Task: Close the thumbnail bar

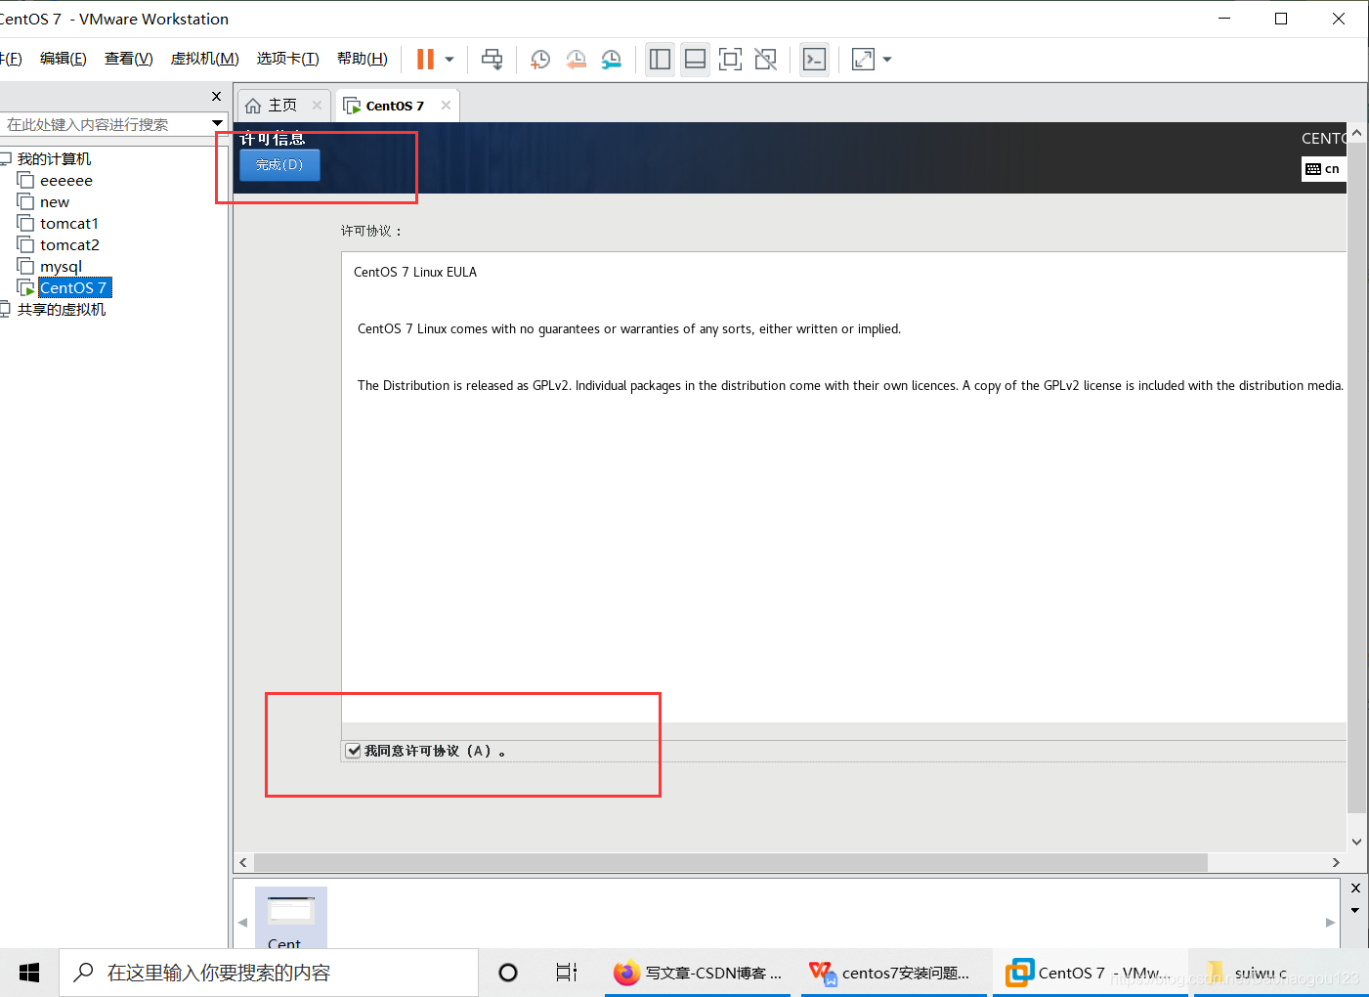Action: point(1355,889)
